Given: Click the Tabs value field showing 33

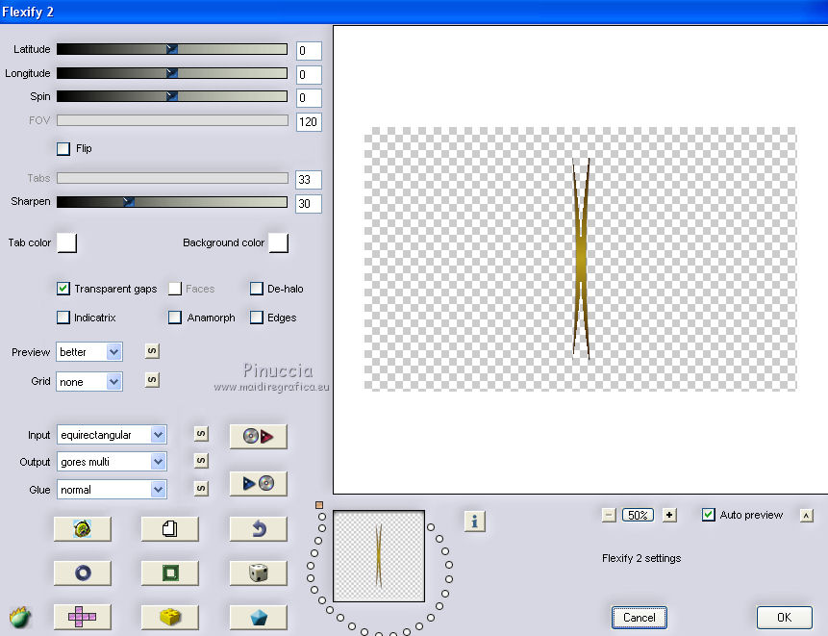Looking at the screenshot, I should click(309, 180).
